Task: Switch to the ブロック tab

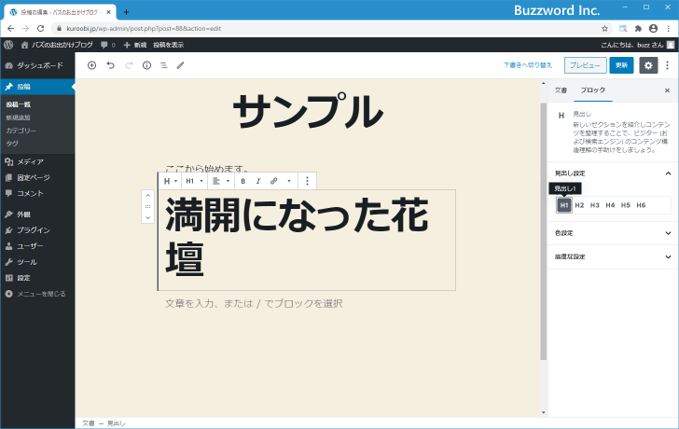Action: click(x=593, y=90)
